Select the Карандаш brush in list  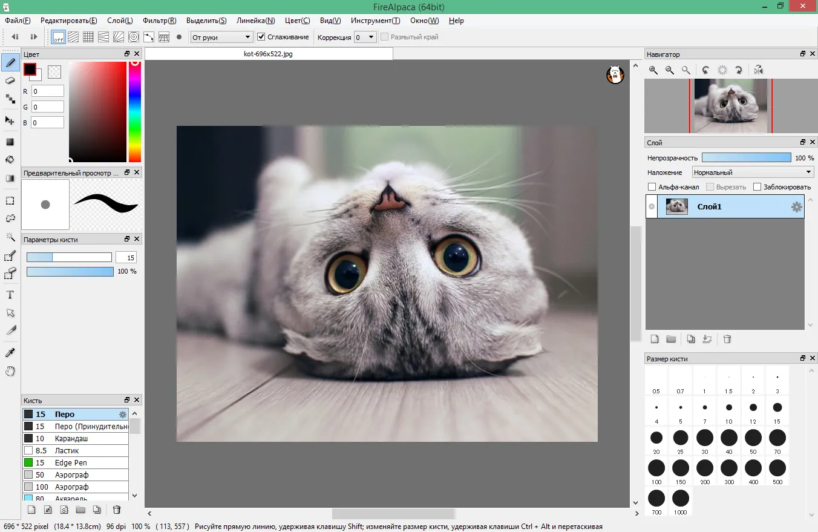click(x=76, y=439)
